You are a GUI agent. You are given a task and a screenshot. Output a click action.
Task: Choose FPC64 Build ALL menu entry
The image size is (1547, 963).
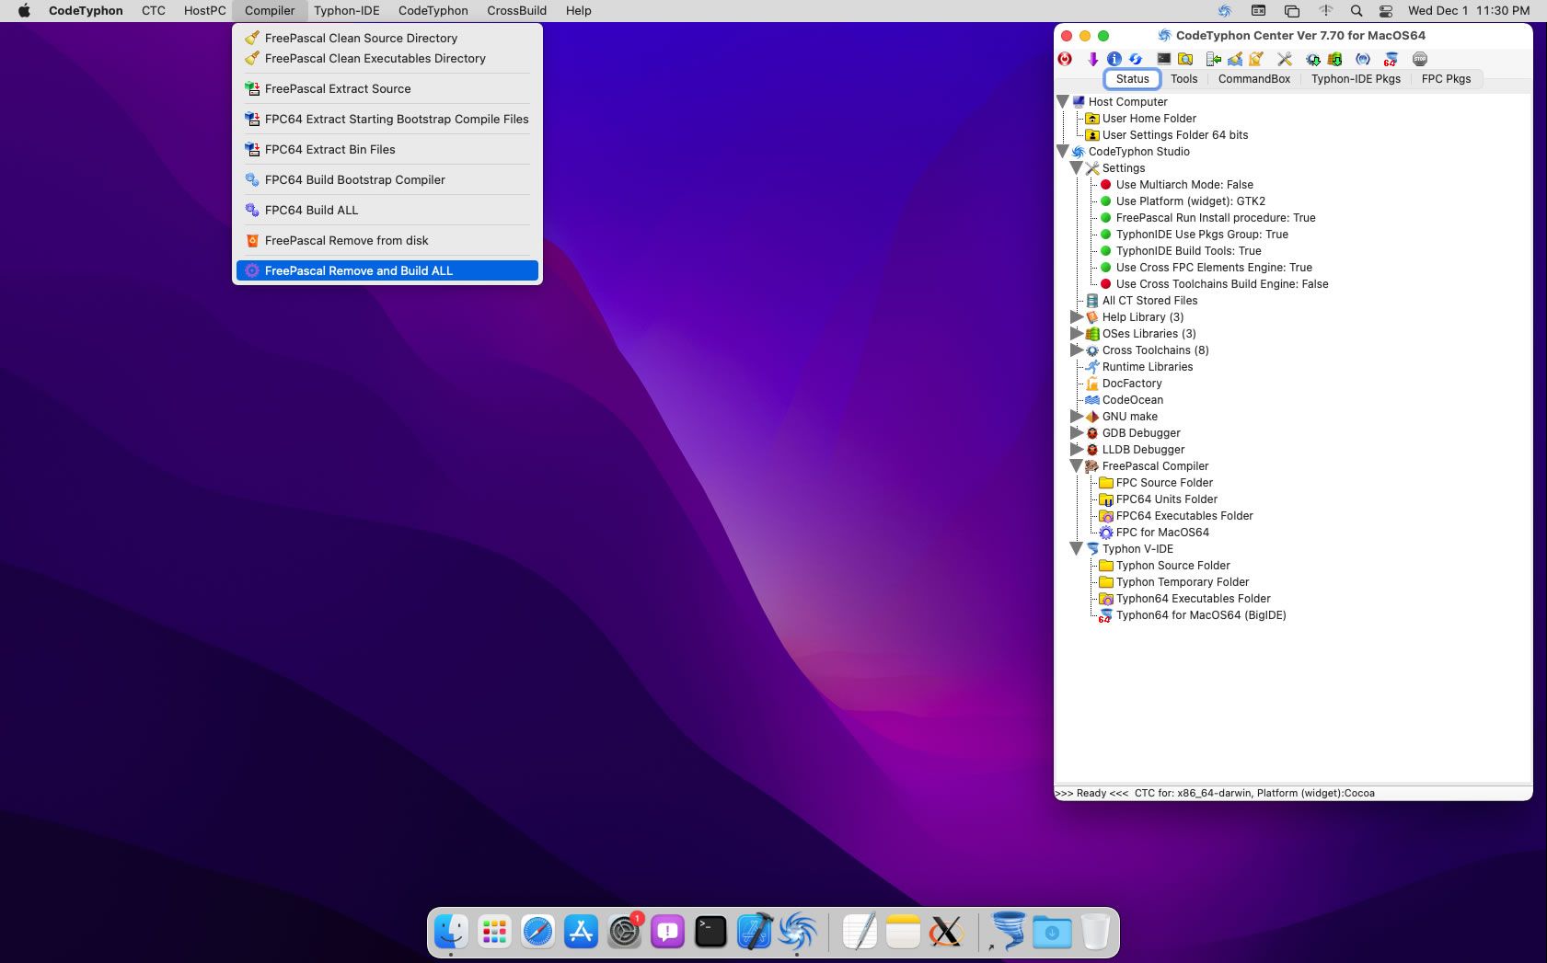click(387, 210)
